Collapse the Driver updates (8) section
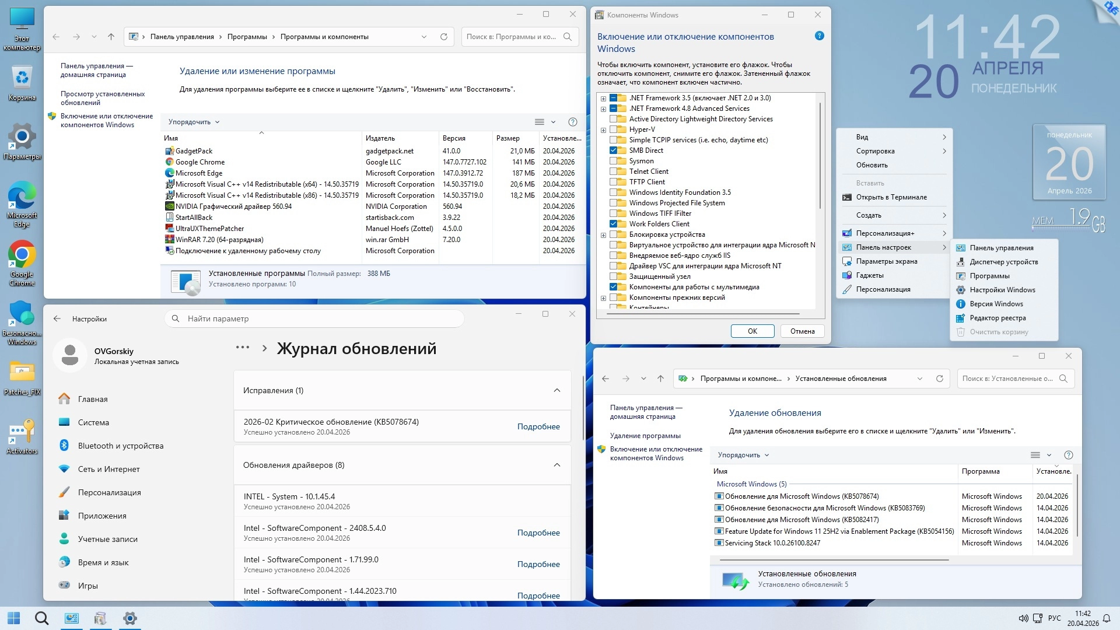This screenshot has height=630, width=1120. 556,465
